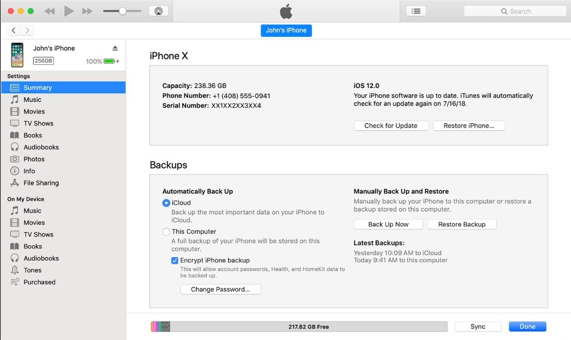This screenshot has width=571, height=340.
Task: Click the John's iPhone device tab
Action: pos(286,30)
